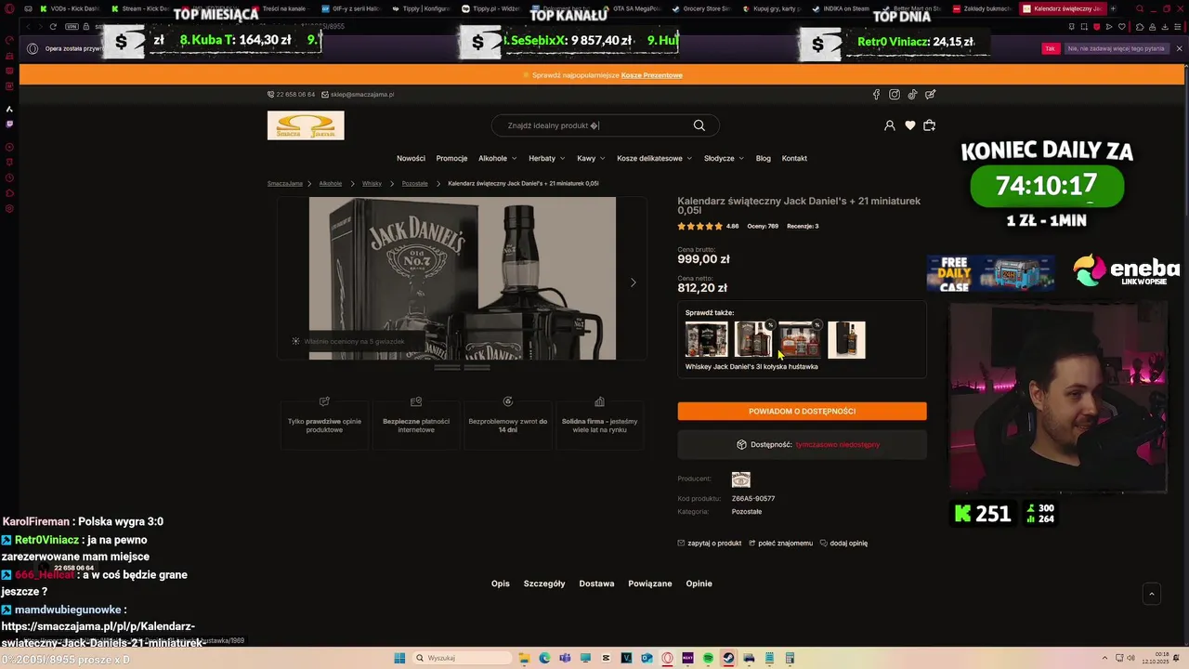
Task: Open File Explorer from taskbar
Action: pos(525,658)
